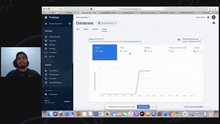Image resolution: width=220 pixels, height=124 pixels.
Task: Open ML Kit section in sidebar
Action: (x=49, y=56)
